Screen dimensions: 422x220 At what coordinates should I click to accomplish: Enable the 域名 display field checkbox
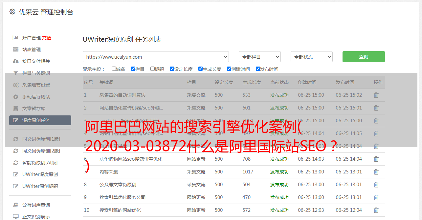[114, 69]
